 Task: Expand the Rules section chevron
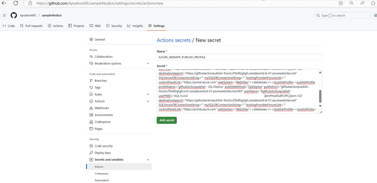pyautogui.click(x=148, y=94)
